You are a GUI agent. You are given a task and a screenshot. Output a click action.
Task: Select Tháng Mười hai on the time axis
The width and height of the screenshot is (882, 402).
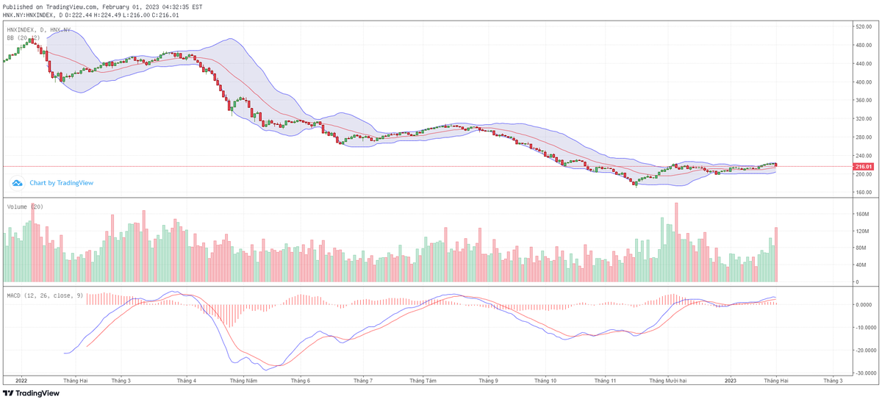pos(667,381)
